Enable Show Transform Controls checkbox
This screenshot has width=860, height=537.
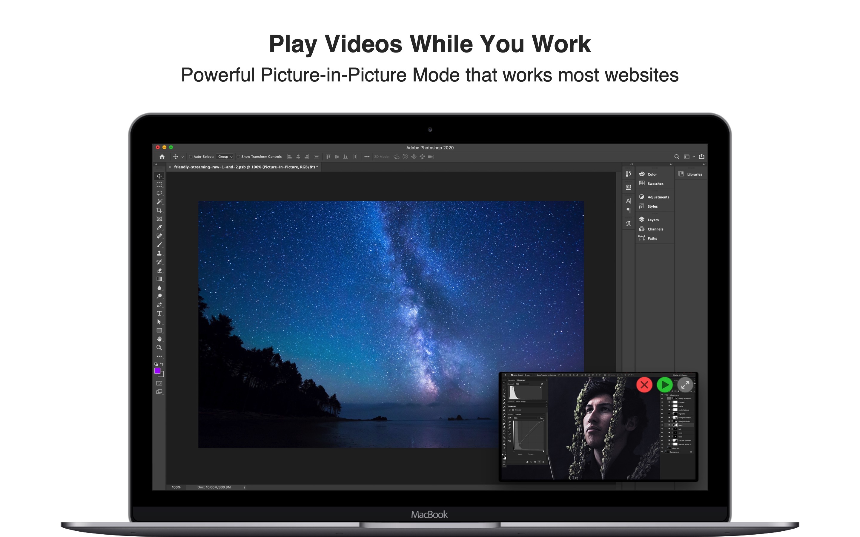pos(239,157)
